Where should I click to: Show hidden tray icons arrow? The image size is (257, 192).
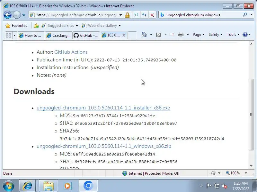201,186
